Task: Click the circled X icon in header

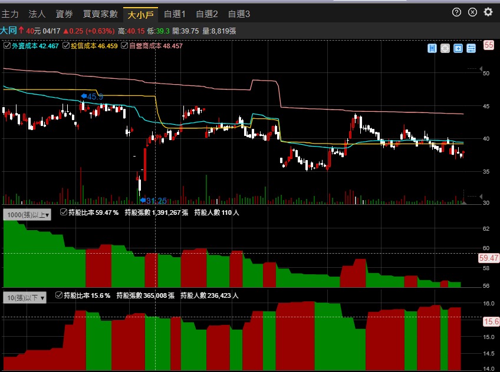Action: (x=472, y=12)
